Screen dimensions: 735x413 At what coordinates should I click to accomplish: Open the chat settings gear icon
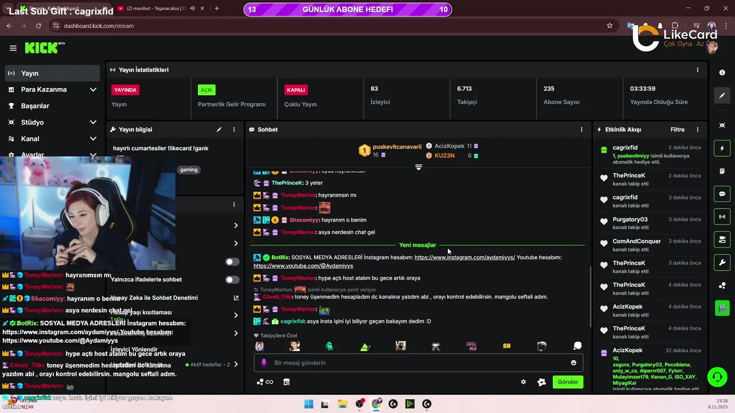[523, 382]
